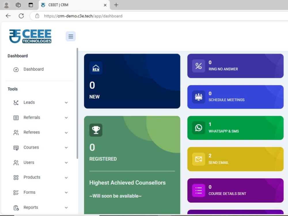
Task: Go back using browser back arrow
Action: (8, 16)
